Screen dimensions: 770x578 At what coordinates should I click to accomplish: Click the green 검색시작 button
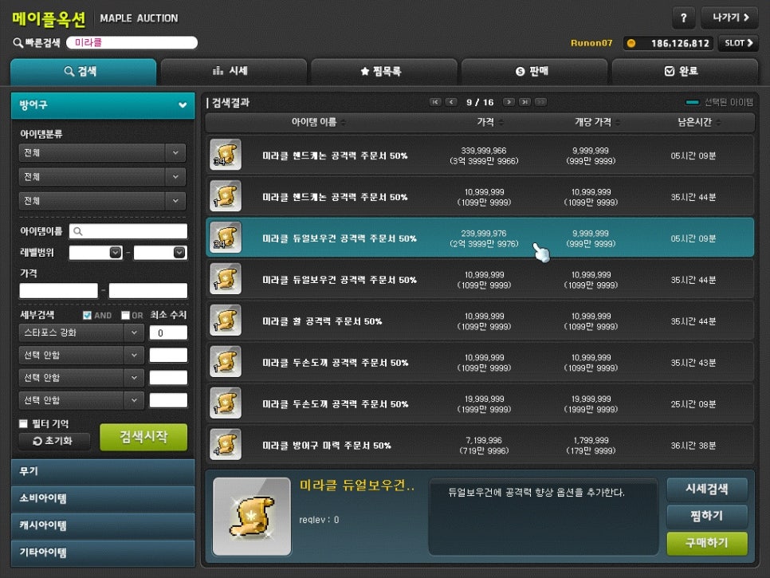(143, 437)
